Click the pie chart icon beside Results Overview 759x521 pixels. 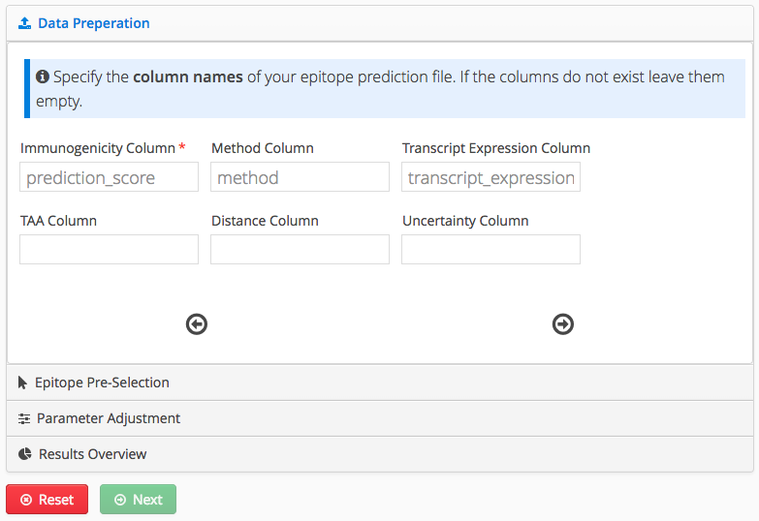pos(25,454)
